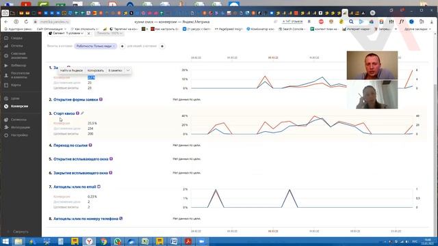Viewport: 438px width, 246px height.
Task: Open goal Переход по ссылке
Action: pos(70,146)
